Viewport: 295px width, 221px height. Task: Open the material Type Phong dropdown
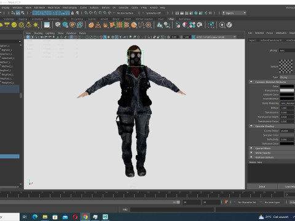pos(287,77)
